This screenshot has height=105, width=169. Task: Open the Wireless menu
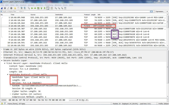coord(58,5)
